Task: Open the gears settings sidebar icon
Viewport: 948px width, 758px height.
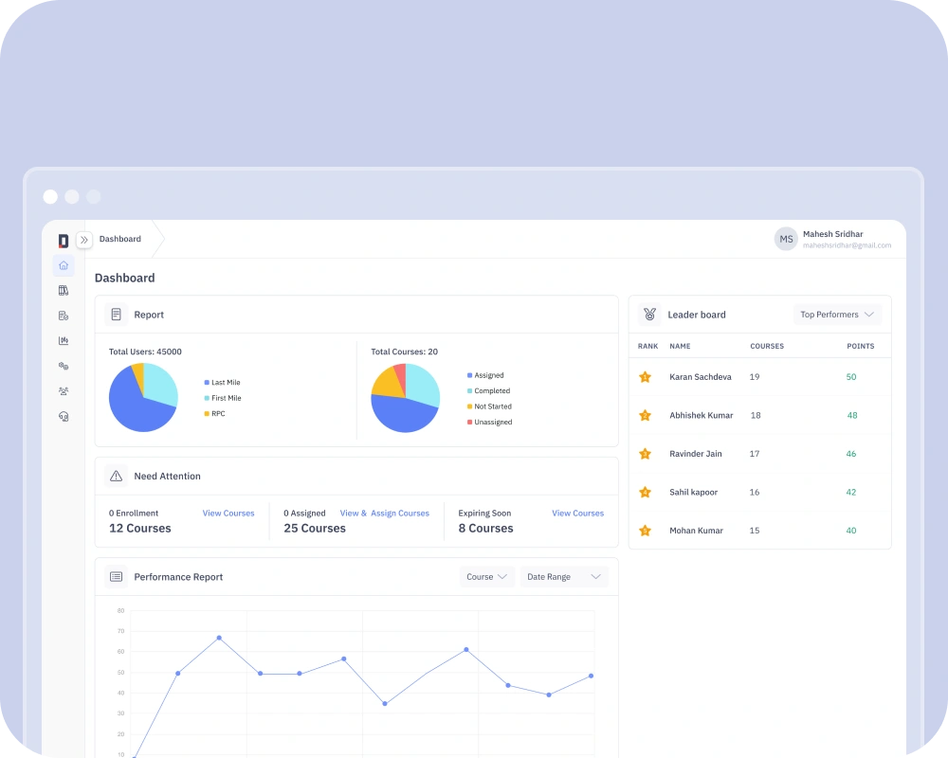Action: (64, 366)
